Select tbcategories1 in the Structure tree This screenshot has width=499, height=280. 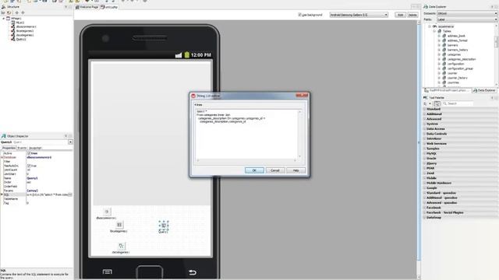(x=25, y=31)
